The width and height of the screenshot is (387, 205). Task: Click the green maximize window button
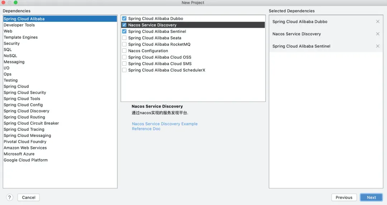pyautogui.click(x=15, y=3)
